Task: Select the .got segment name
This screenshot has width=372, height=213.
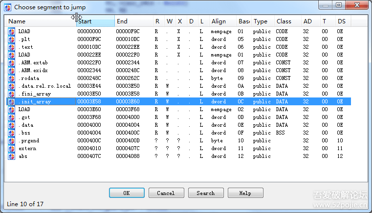Action: click(24, 117)
